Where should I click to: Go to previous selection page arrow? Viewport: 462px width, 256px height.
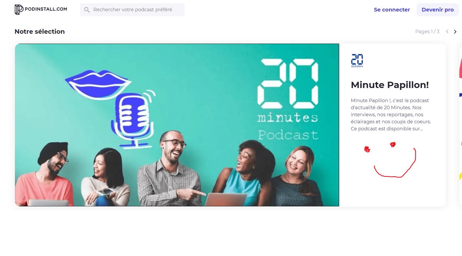pos(447,32)
